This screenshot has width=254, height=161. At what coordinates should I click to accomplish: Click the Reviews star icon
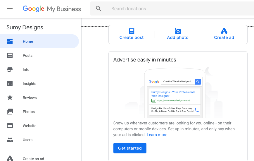point(10,97)
